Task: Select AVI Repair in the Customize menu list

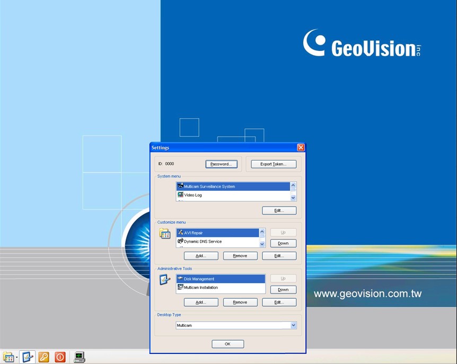Action: click(x=217, y=233)
